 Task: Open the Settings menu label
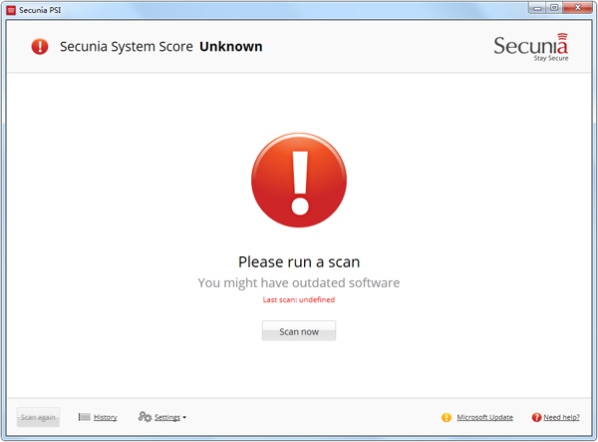[x=166, y=417]
